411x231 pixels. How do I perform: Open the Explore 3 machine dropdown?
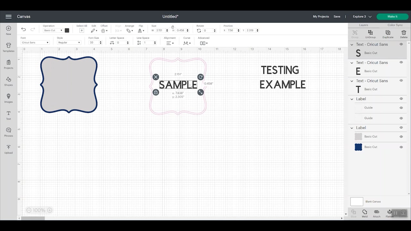coord(362,17)
